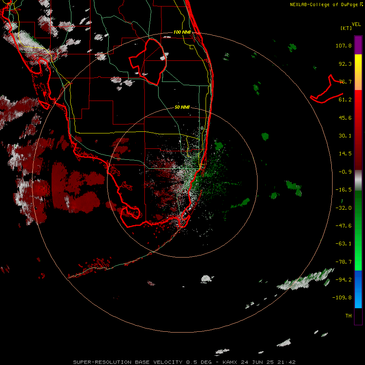Click the 100 NMI range ring label
The image size is (365, 365).
(x=182, y=32)
